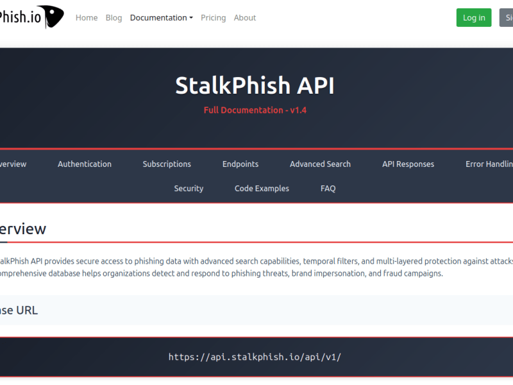Open the Error Handling section
The image size is (513, 385).
[489, 164]
